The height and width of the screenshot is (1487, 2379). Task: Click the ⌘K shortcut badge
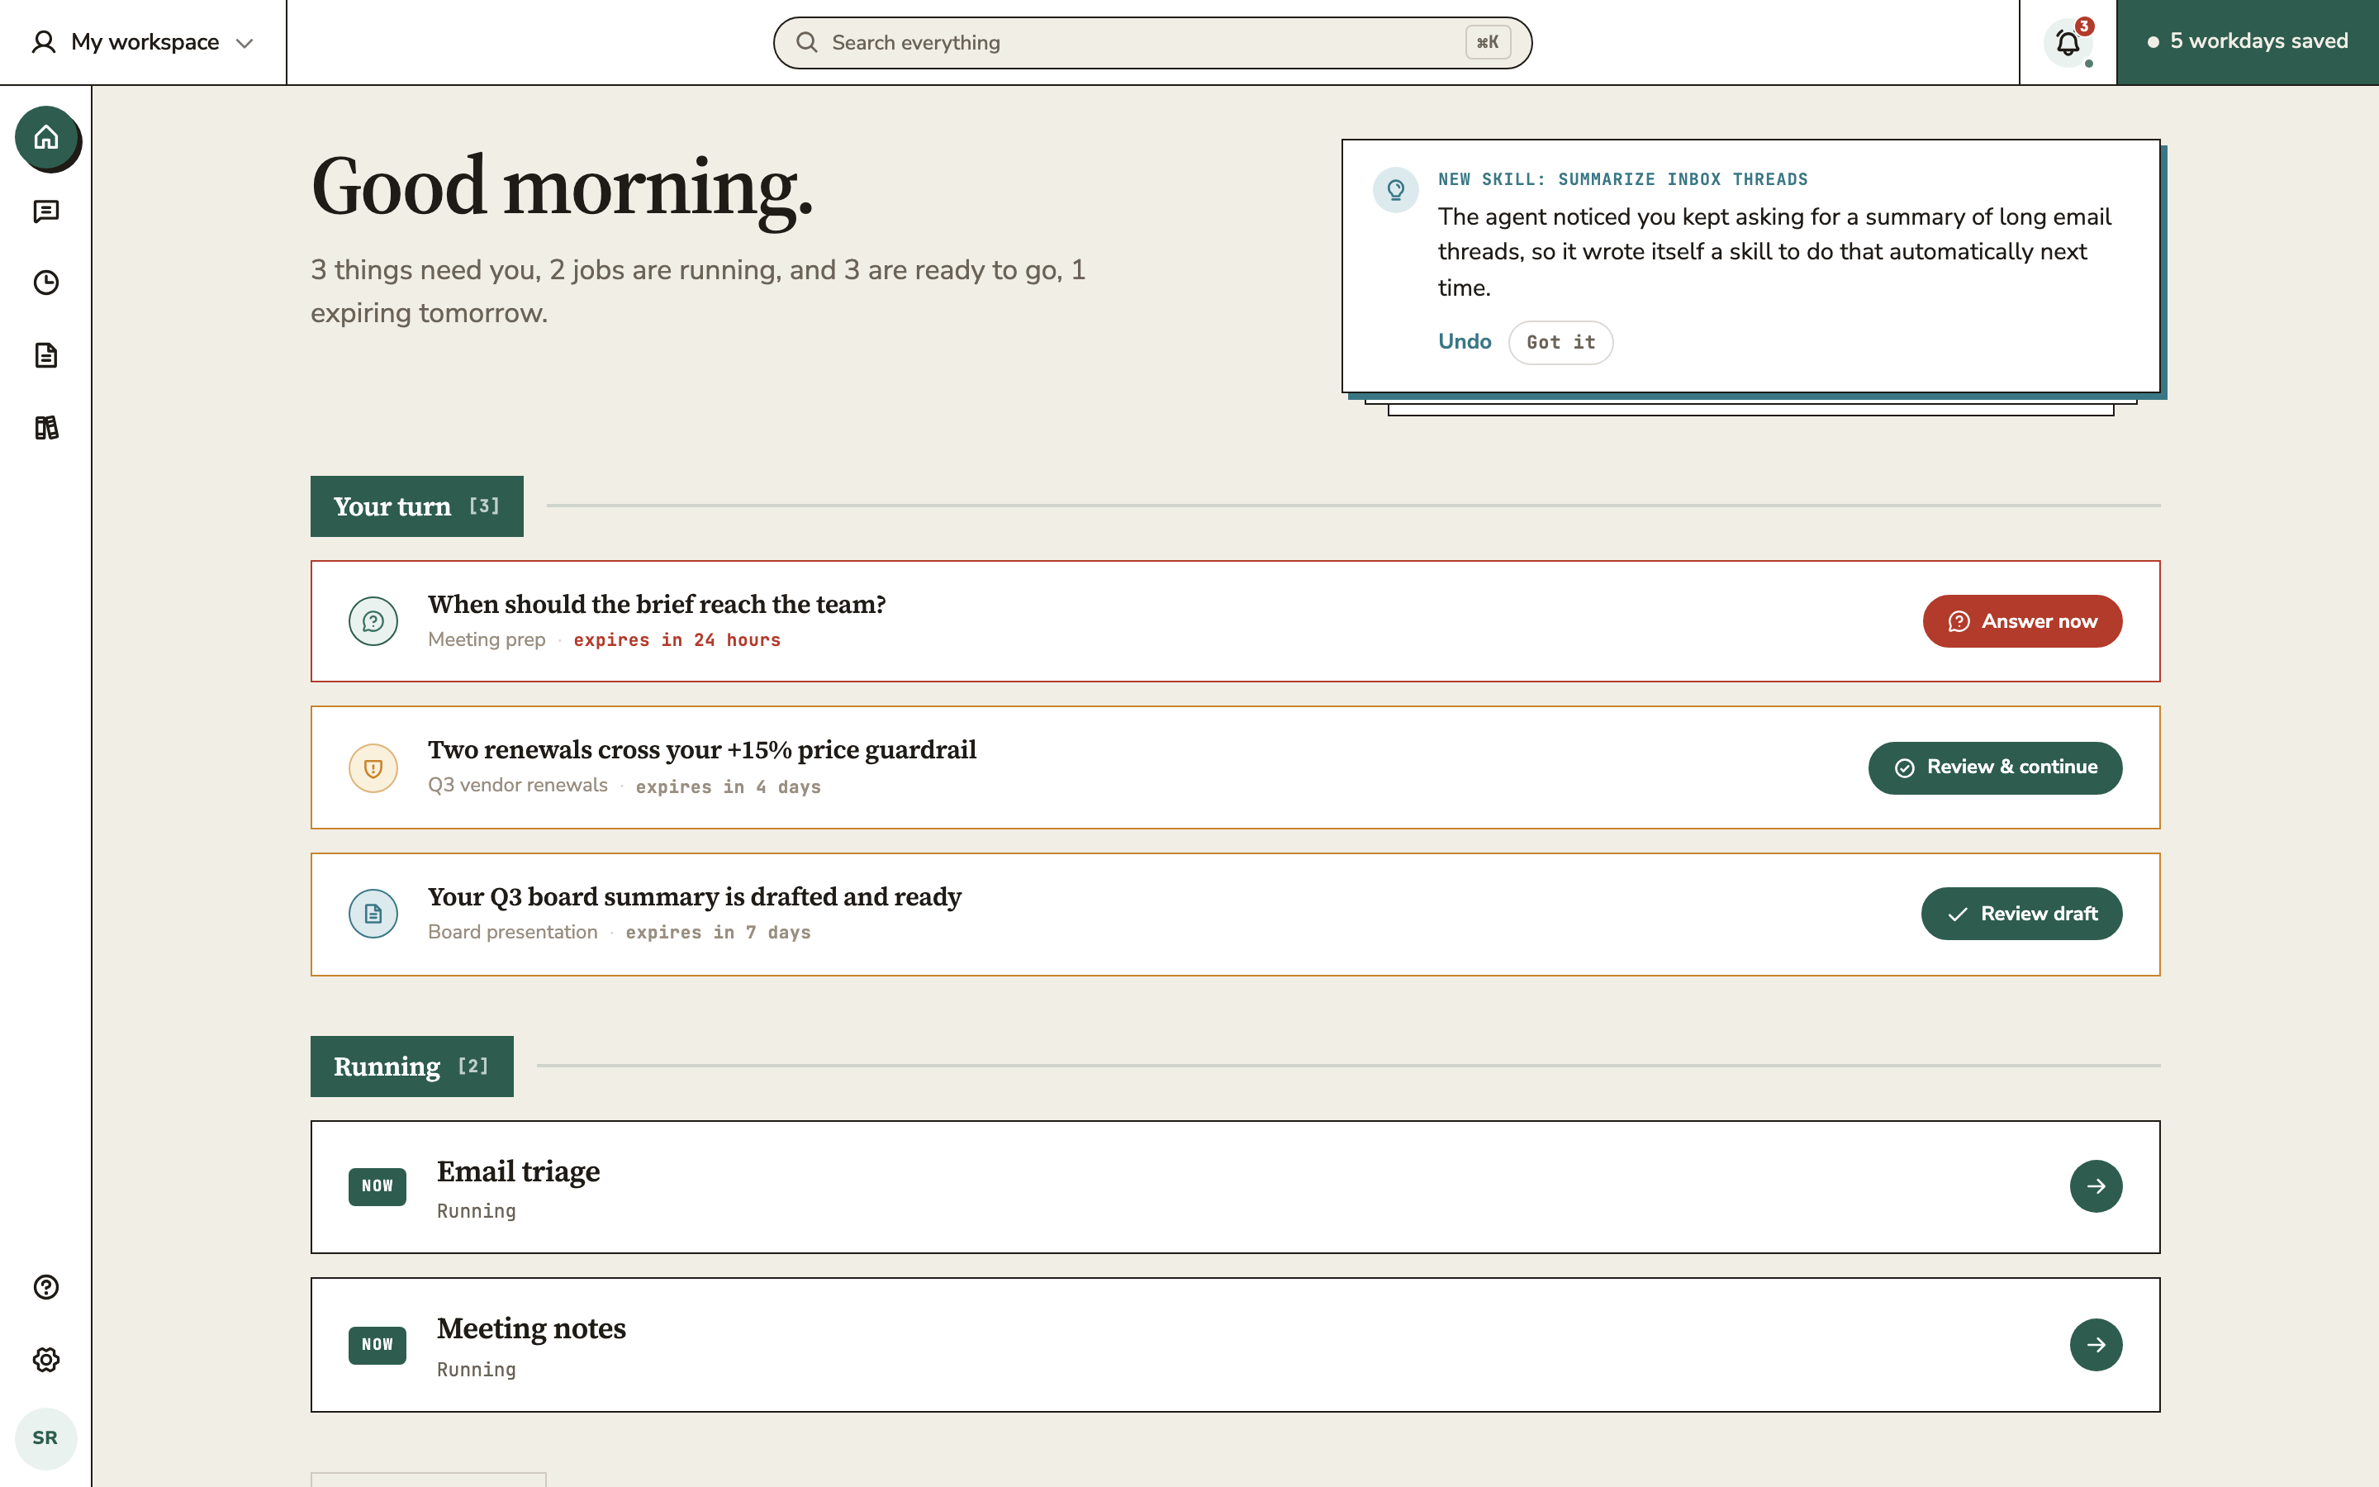(1488, 42)
